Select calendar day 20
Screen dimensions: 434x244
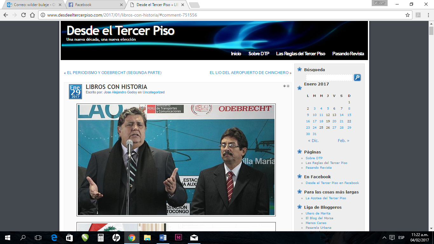coord(334,121)
